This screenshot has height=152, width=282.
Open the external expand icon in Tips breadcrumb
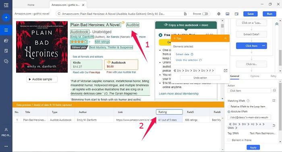tap(225, 70)
